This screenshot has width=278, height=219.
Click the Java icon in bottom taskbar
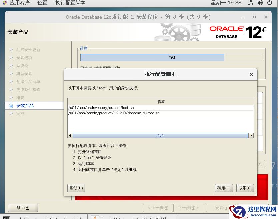[x=95, y=217]
